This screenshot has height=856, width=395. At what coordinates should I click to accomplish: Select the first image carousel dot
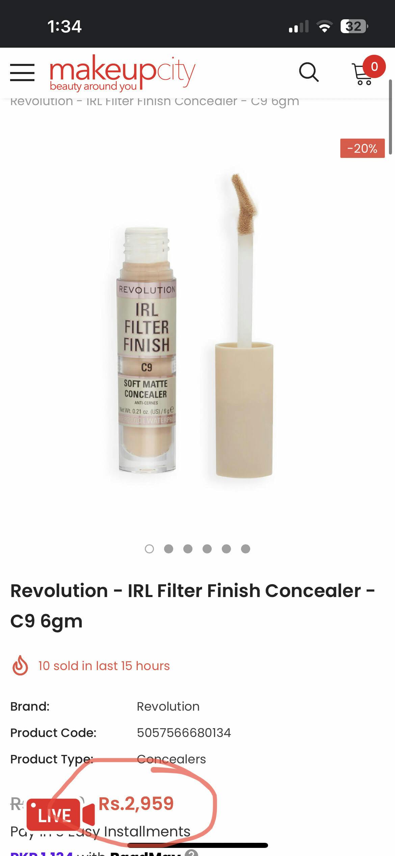pyautogui.click(x=149, y=549)
